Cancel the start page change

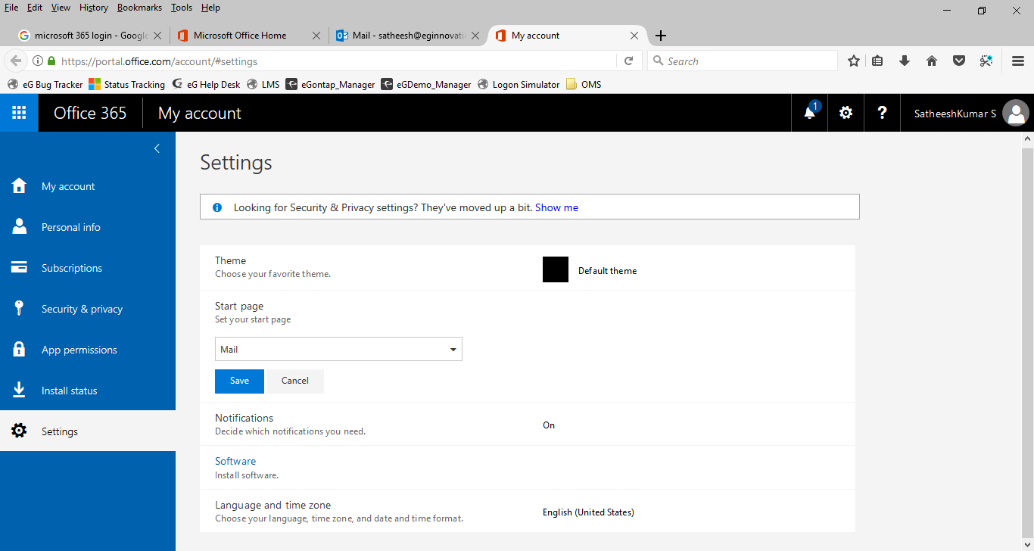(294, 381)
